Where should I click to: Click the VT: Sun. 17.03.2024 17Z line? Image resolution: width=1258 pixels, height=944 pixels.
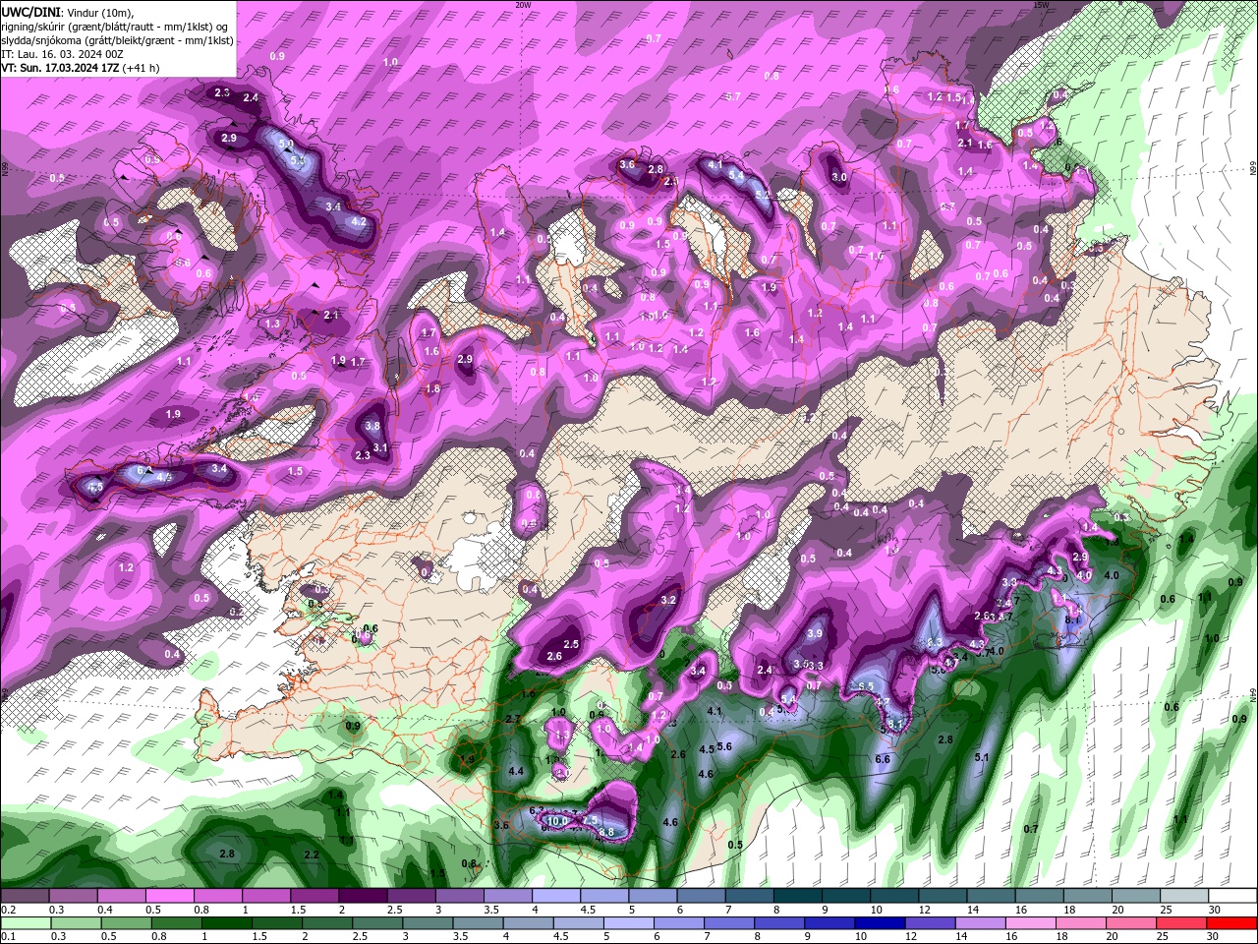click(61, 68)
